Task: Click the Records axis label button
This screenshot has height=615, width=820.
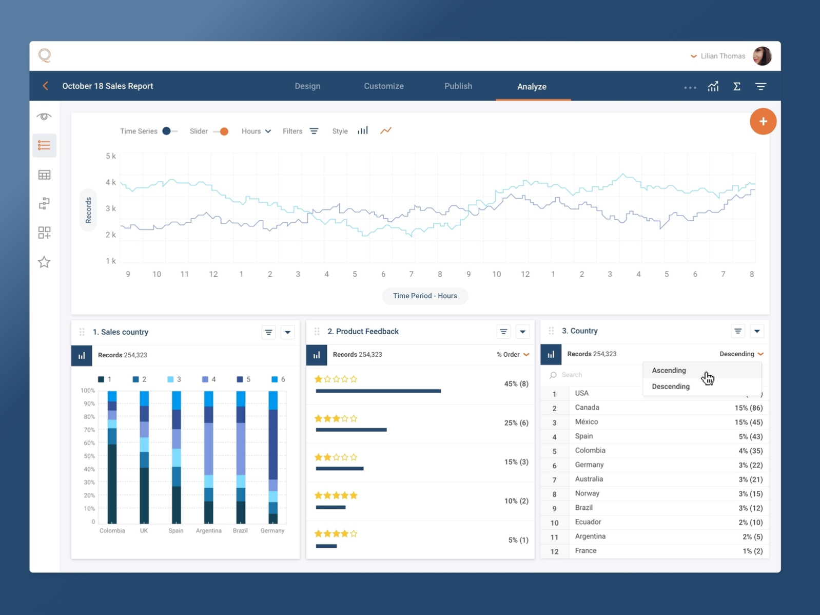Action: click(88, 210)
